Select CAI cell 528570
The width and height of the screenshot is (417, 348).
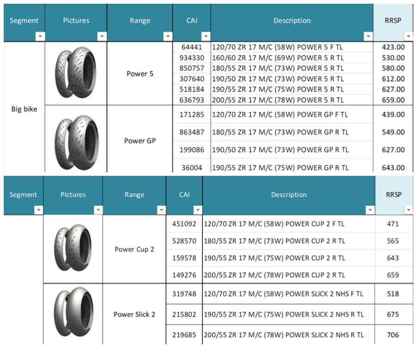click(x=184, y=241)
